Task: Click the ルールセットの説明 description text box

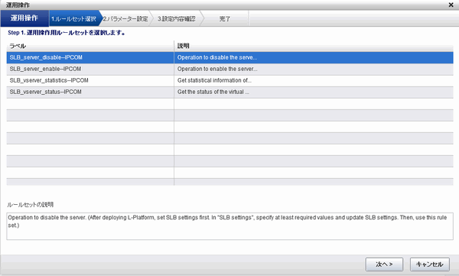Action: [229, 226]
